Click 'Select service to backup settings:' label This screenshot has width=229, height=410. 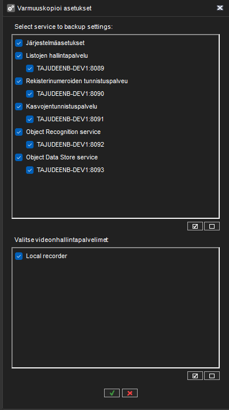tap(64, 27)
